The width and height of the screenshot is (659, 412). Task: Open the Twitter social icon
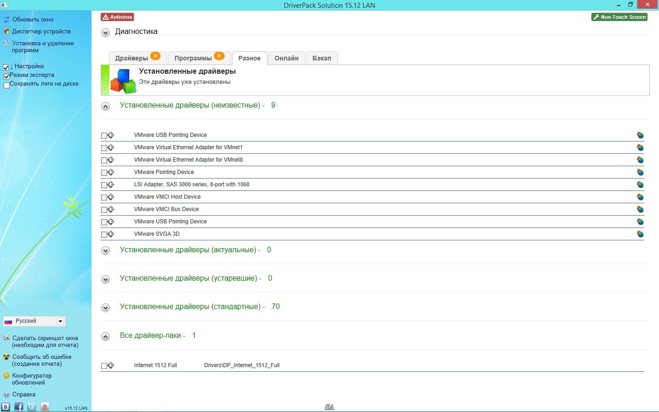(x=32, y=407)
